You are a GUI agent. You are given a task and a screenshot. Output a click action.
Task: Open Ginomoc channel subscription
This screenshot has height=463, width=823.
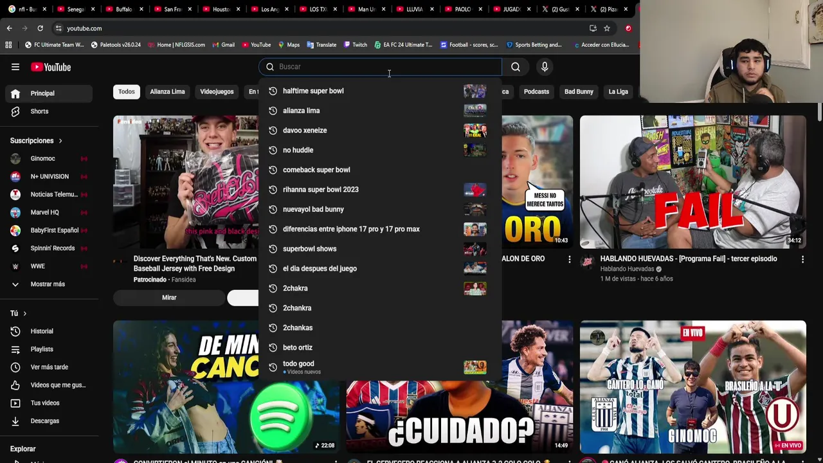(x=49, y=158)
